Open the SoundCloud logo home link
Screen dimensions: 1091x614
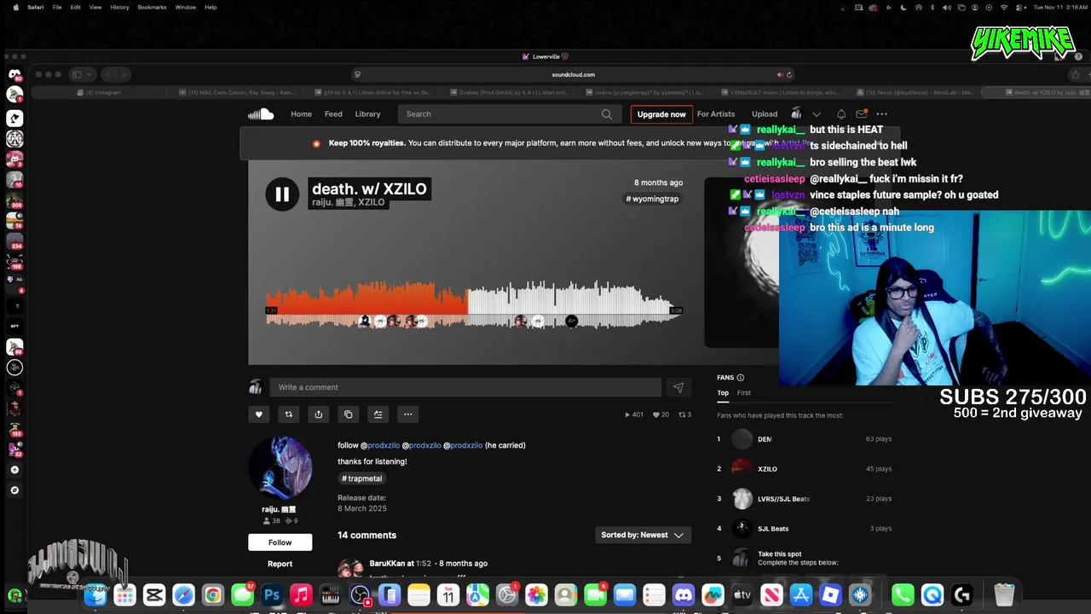click(x=261, y=114)
